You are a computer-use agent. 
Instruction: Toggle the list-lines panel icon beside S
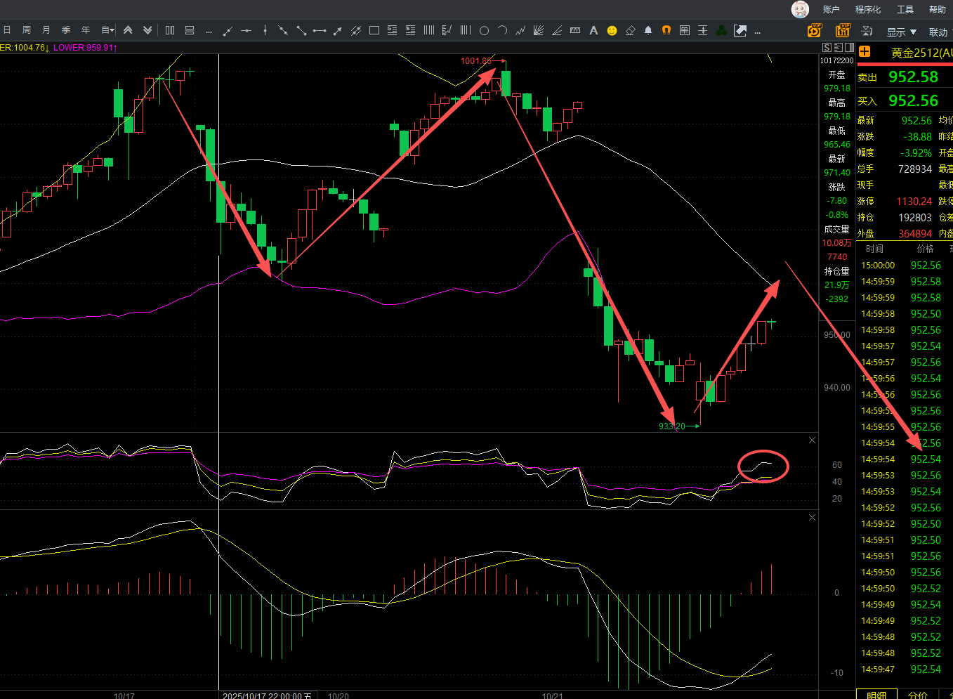click(x=839, y=48)
